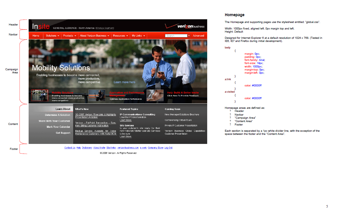337x217 pixels.
Task: Open the About Verizon Business dropdown
Action: tap(95, 36)
